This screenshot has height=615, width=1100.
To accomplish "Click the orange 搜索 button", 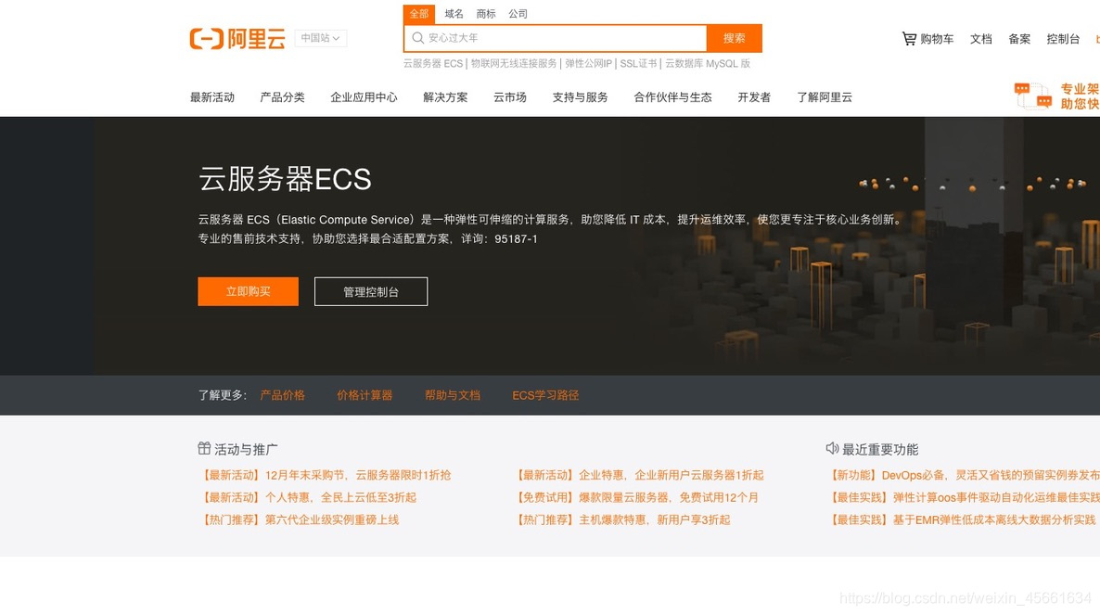I will tap(734, 38).
